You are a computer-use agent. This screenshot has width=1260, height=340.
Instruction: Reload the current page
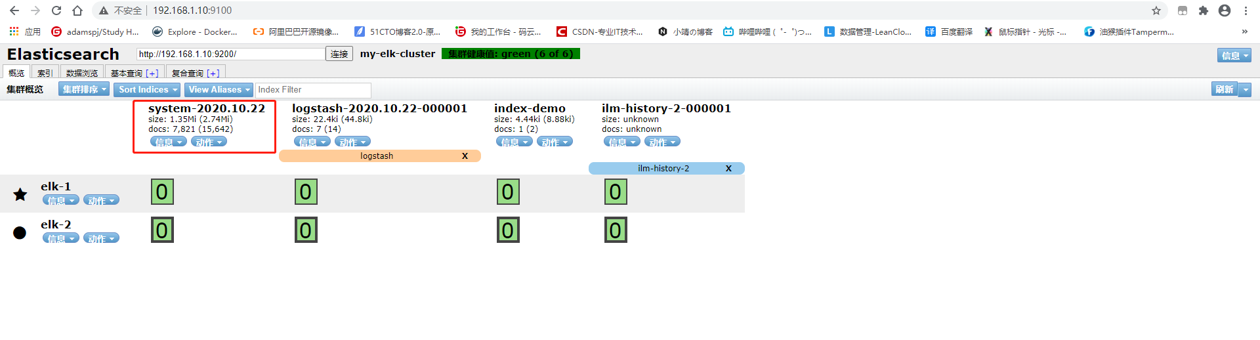coord(56,11)
